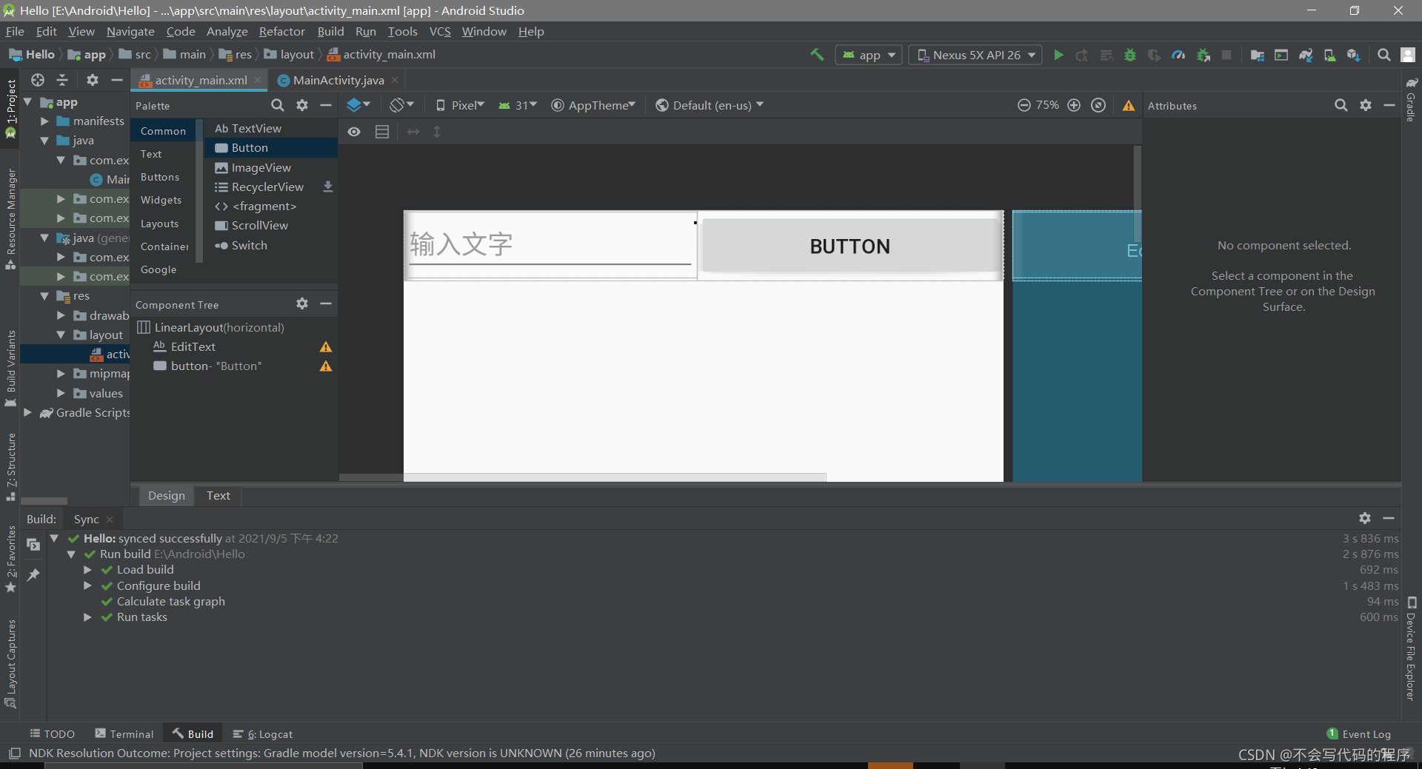
Task: Open the AppTheme dropdown
Action: point(594,105)
